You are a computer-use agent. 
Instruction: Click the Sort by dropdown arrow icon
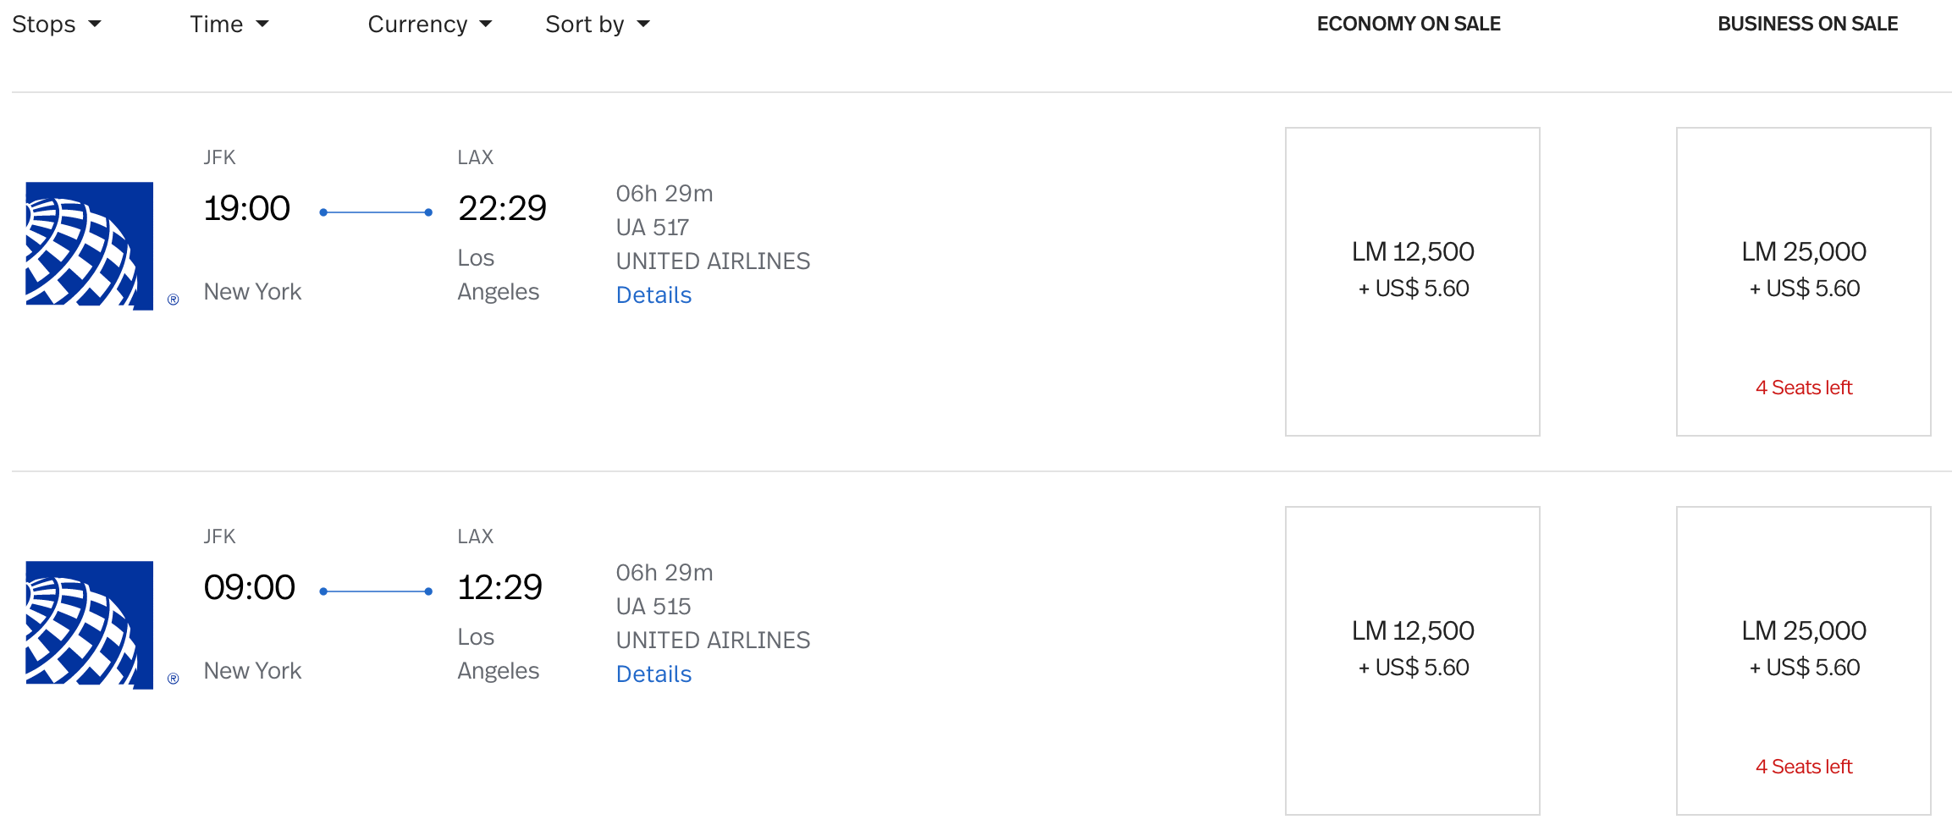(643, 25)
